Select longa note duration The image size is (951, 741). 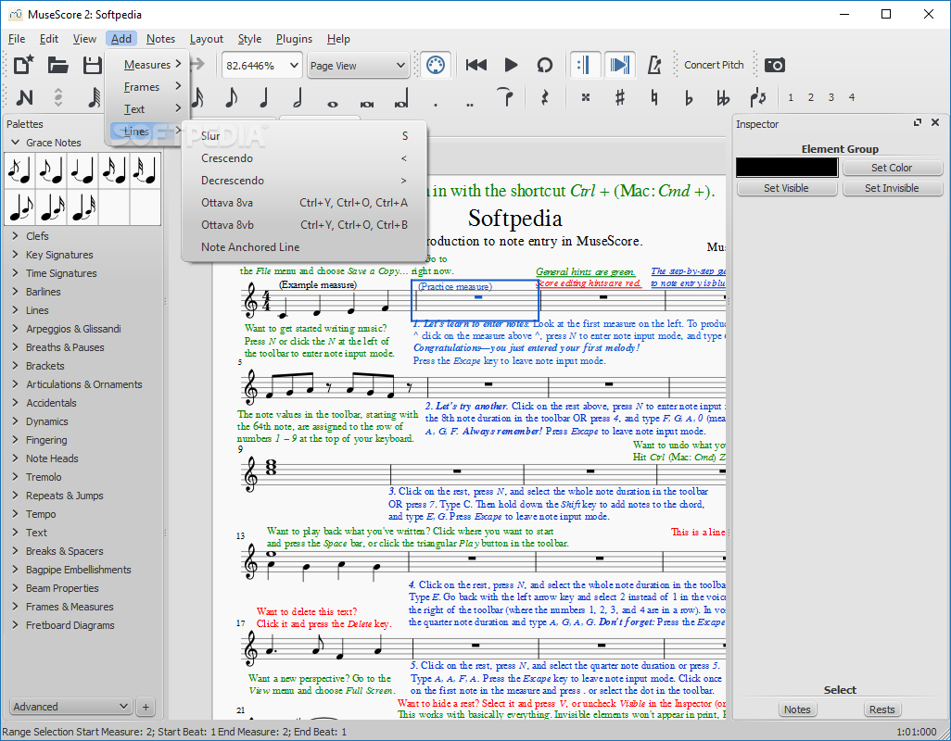[401, 99]
